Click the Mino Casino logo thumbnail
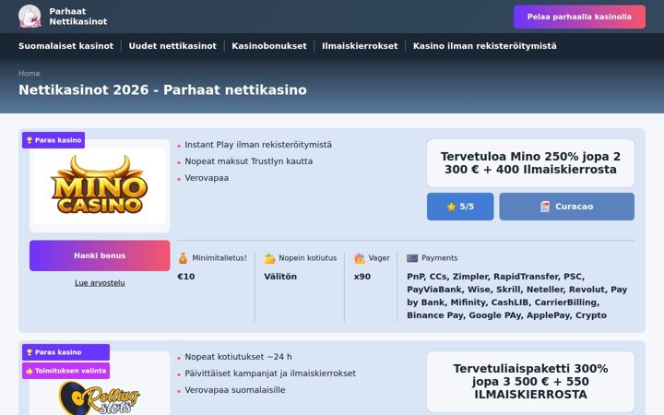The width and height of the screenshot is (664, 415). coord(100,186)
